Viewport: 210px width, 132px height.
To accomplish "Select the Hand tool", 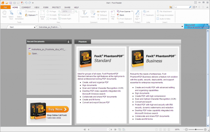I will [x=4, y=14].
